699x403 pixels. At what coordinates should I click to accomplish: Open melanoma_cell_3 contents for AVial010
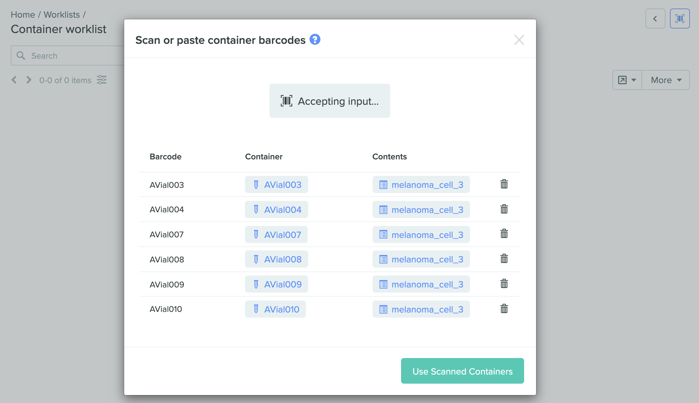[421, 309]
